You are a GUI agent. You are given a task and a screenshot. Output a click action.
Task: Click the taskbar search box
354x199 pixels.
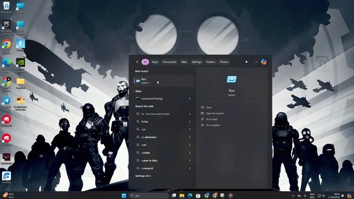coord(149,196)
